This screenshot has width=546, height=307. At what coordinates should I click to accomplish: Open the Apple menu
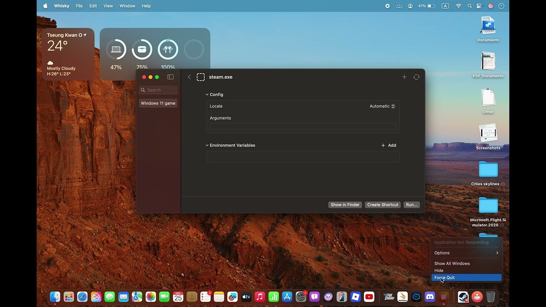(x=45, y=6)
